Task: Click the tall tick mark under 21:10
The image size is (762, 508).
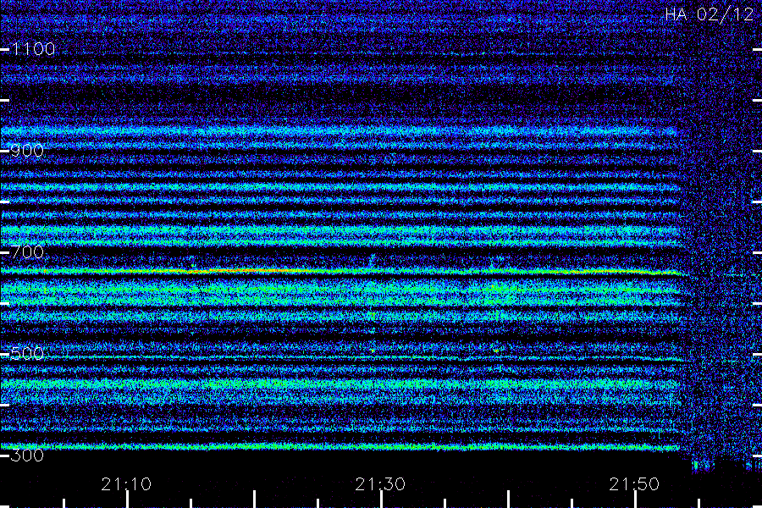Action: click(x=127, y=500)
